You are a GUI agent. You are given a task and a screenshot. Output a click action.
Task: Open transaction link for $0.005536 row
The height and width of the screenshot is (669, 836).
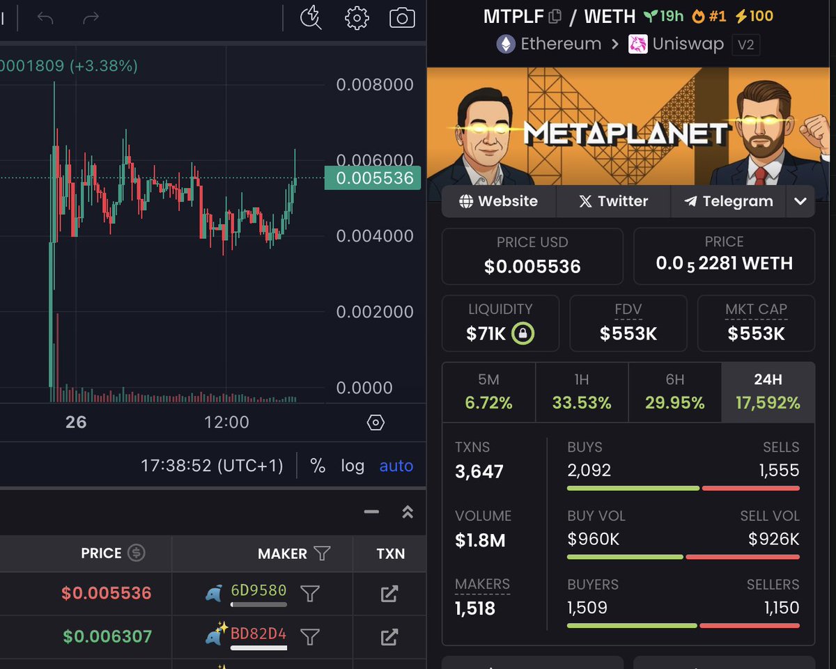pyautogui.click(x=389, y=594)
